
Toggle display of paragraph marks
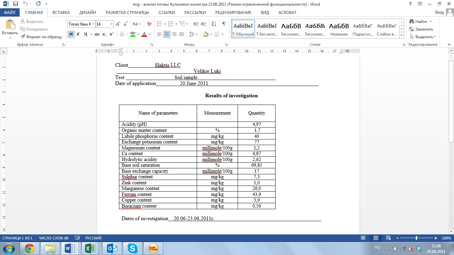point(224,24)
